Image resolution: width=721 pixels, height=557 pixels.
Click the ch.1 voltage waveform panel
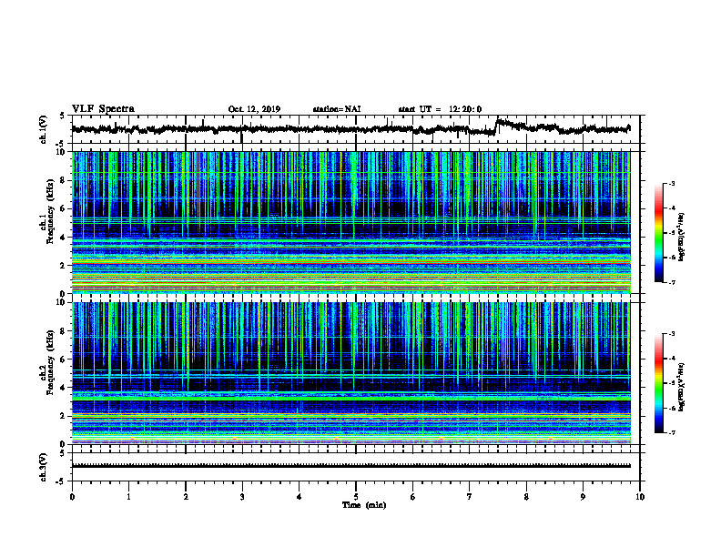click(355, 129)
